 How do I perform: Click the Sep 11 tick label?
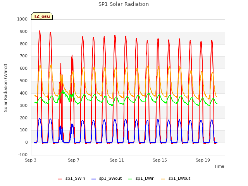pos(117,160)
